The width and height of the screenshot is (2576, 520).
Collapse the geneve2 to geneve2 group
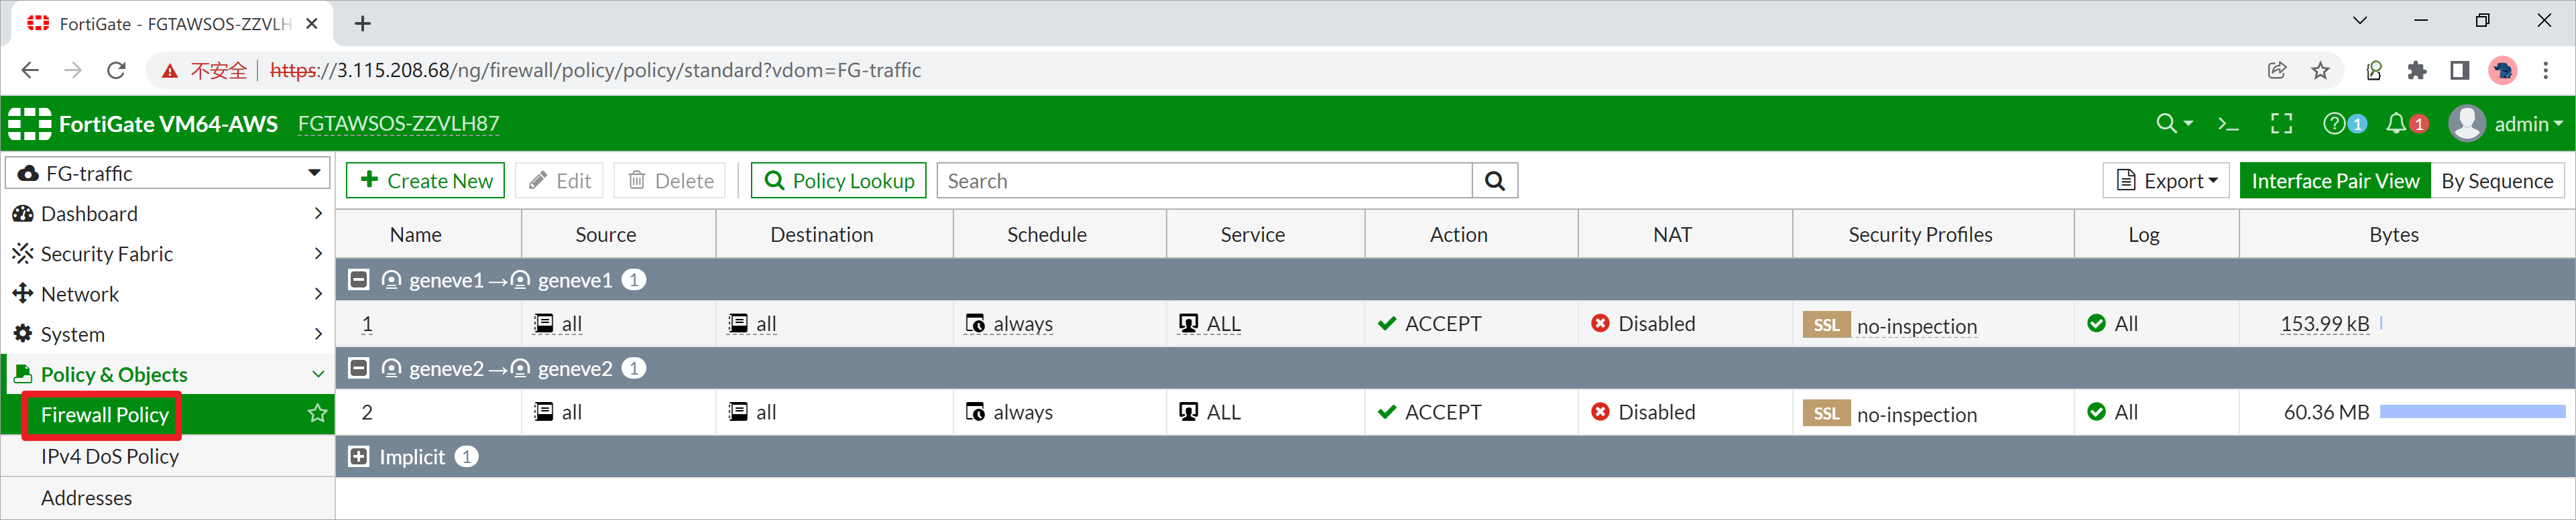point(359,368)
